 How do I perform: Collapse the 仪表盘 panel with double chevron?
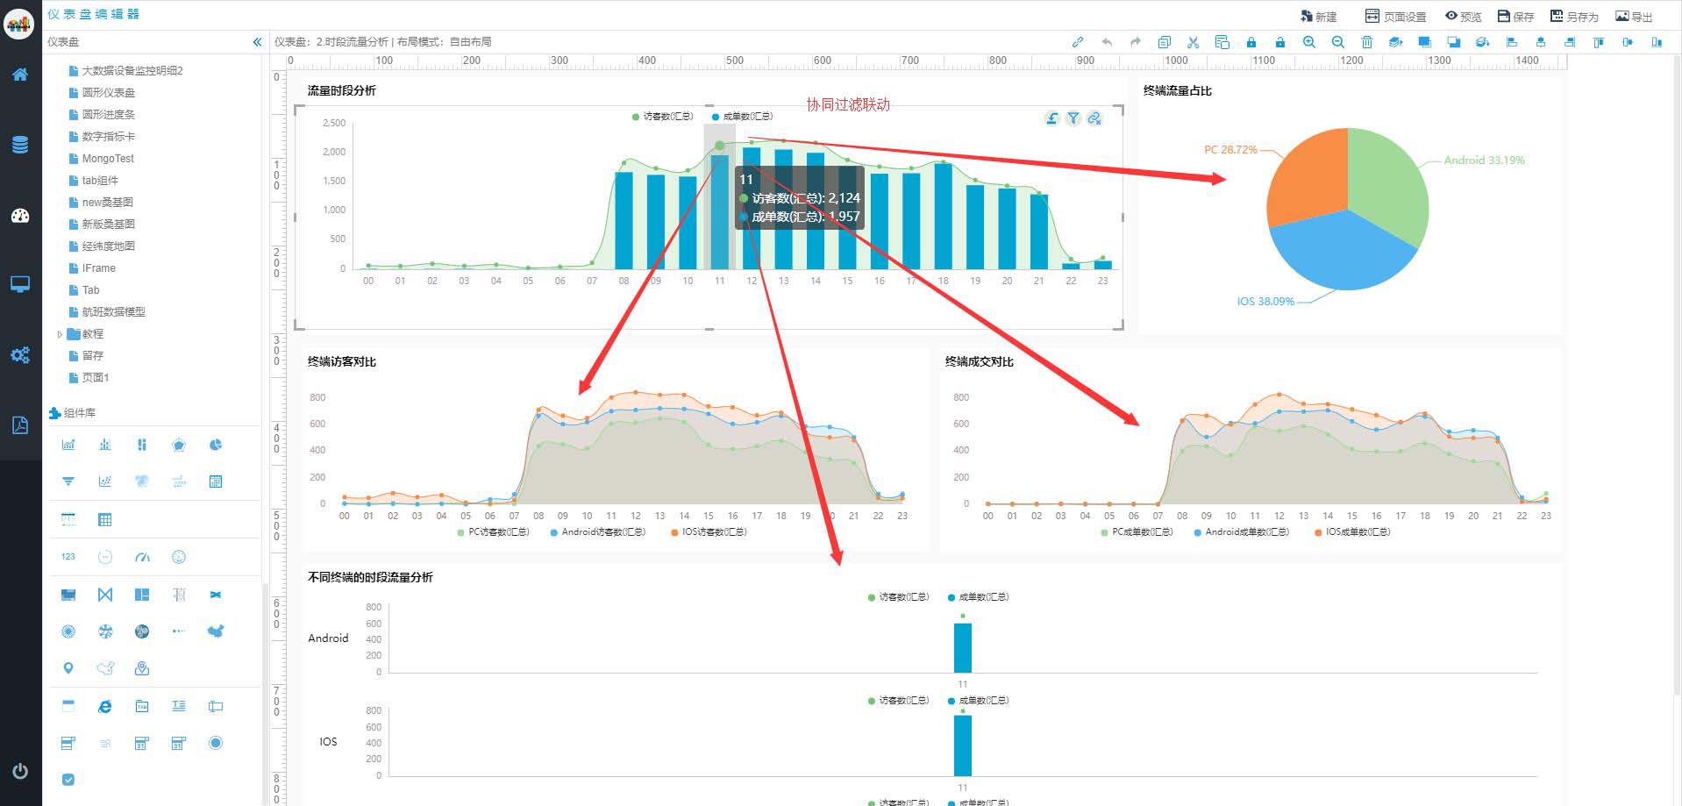pos(257,42)
